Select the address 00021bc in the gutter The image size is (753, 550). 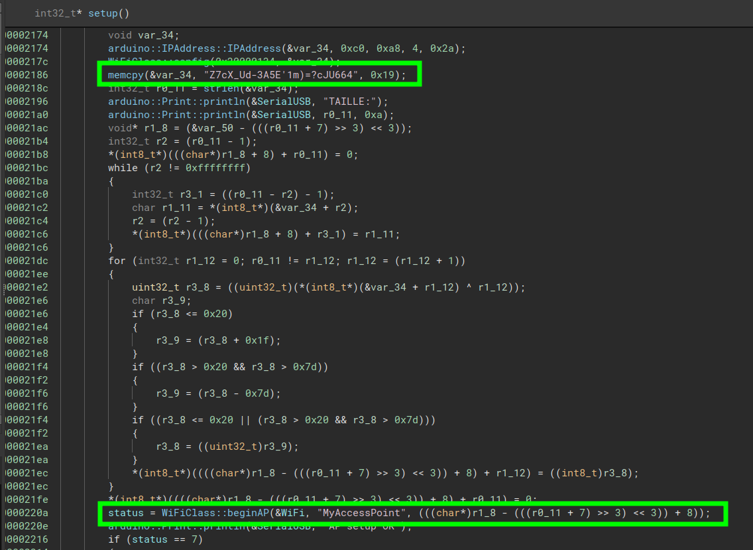pyautogui.click(x=27, y=168)
